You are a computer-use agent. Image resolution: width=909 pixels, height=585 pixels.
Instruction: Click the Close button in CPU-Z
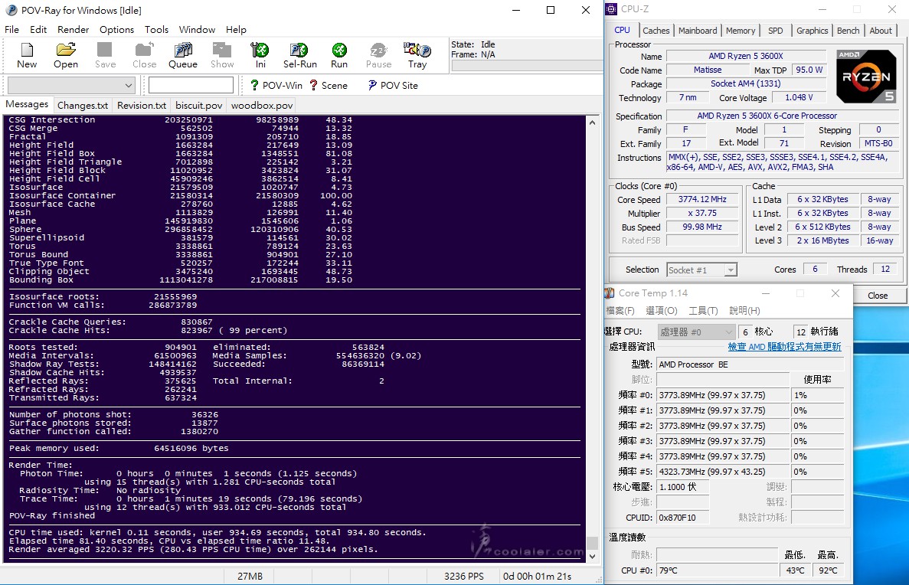tap(878, 296)
